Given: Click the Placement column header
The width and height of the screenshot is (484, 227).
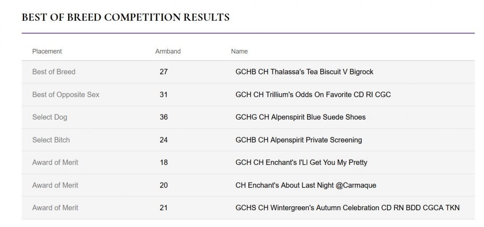Looking at the screenshot, I should 47,51.
